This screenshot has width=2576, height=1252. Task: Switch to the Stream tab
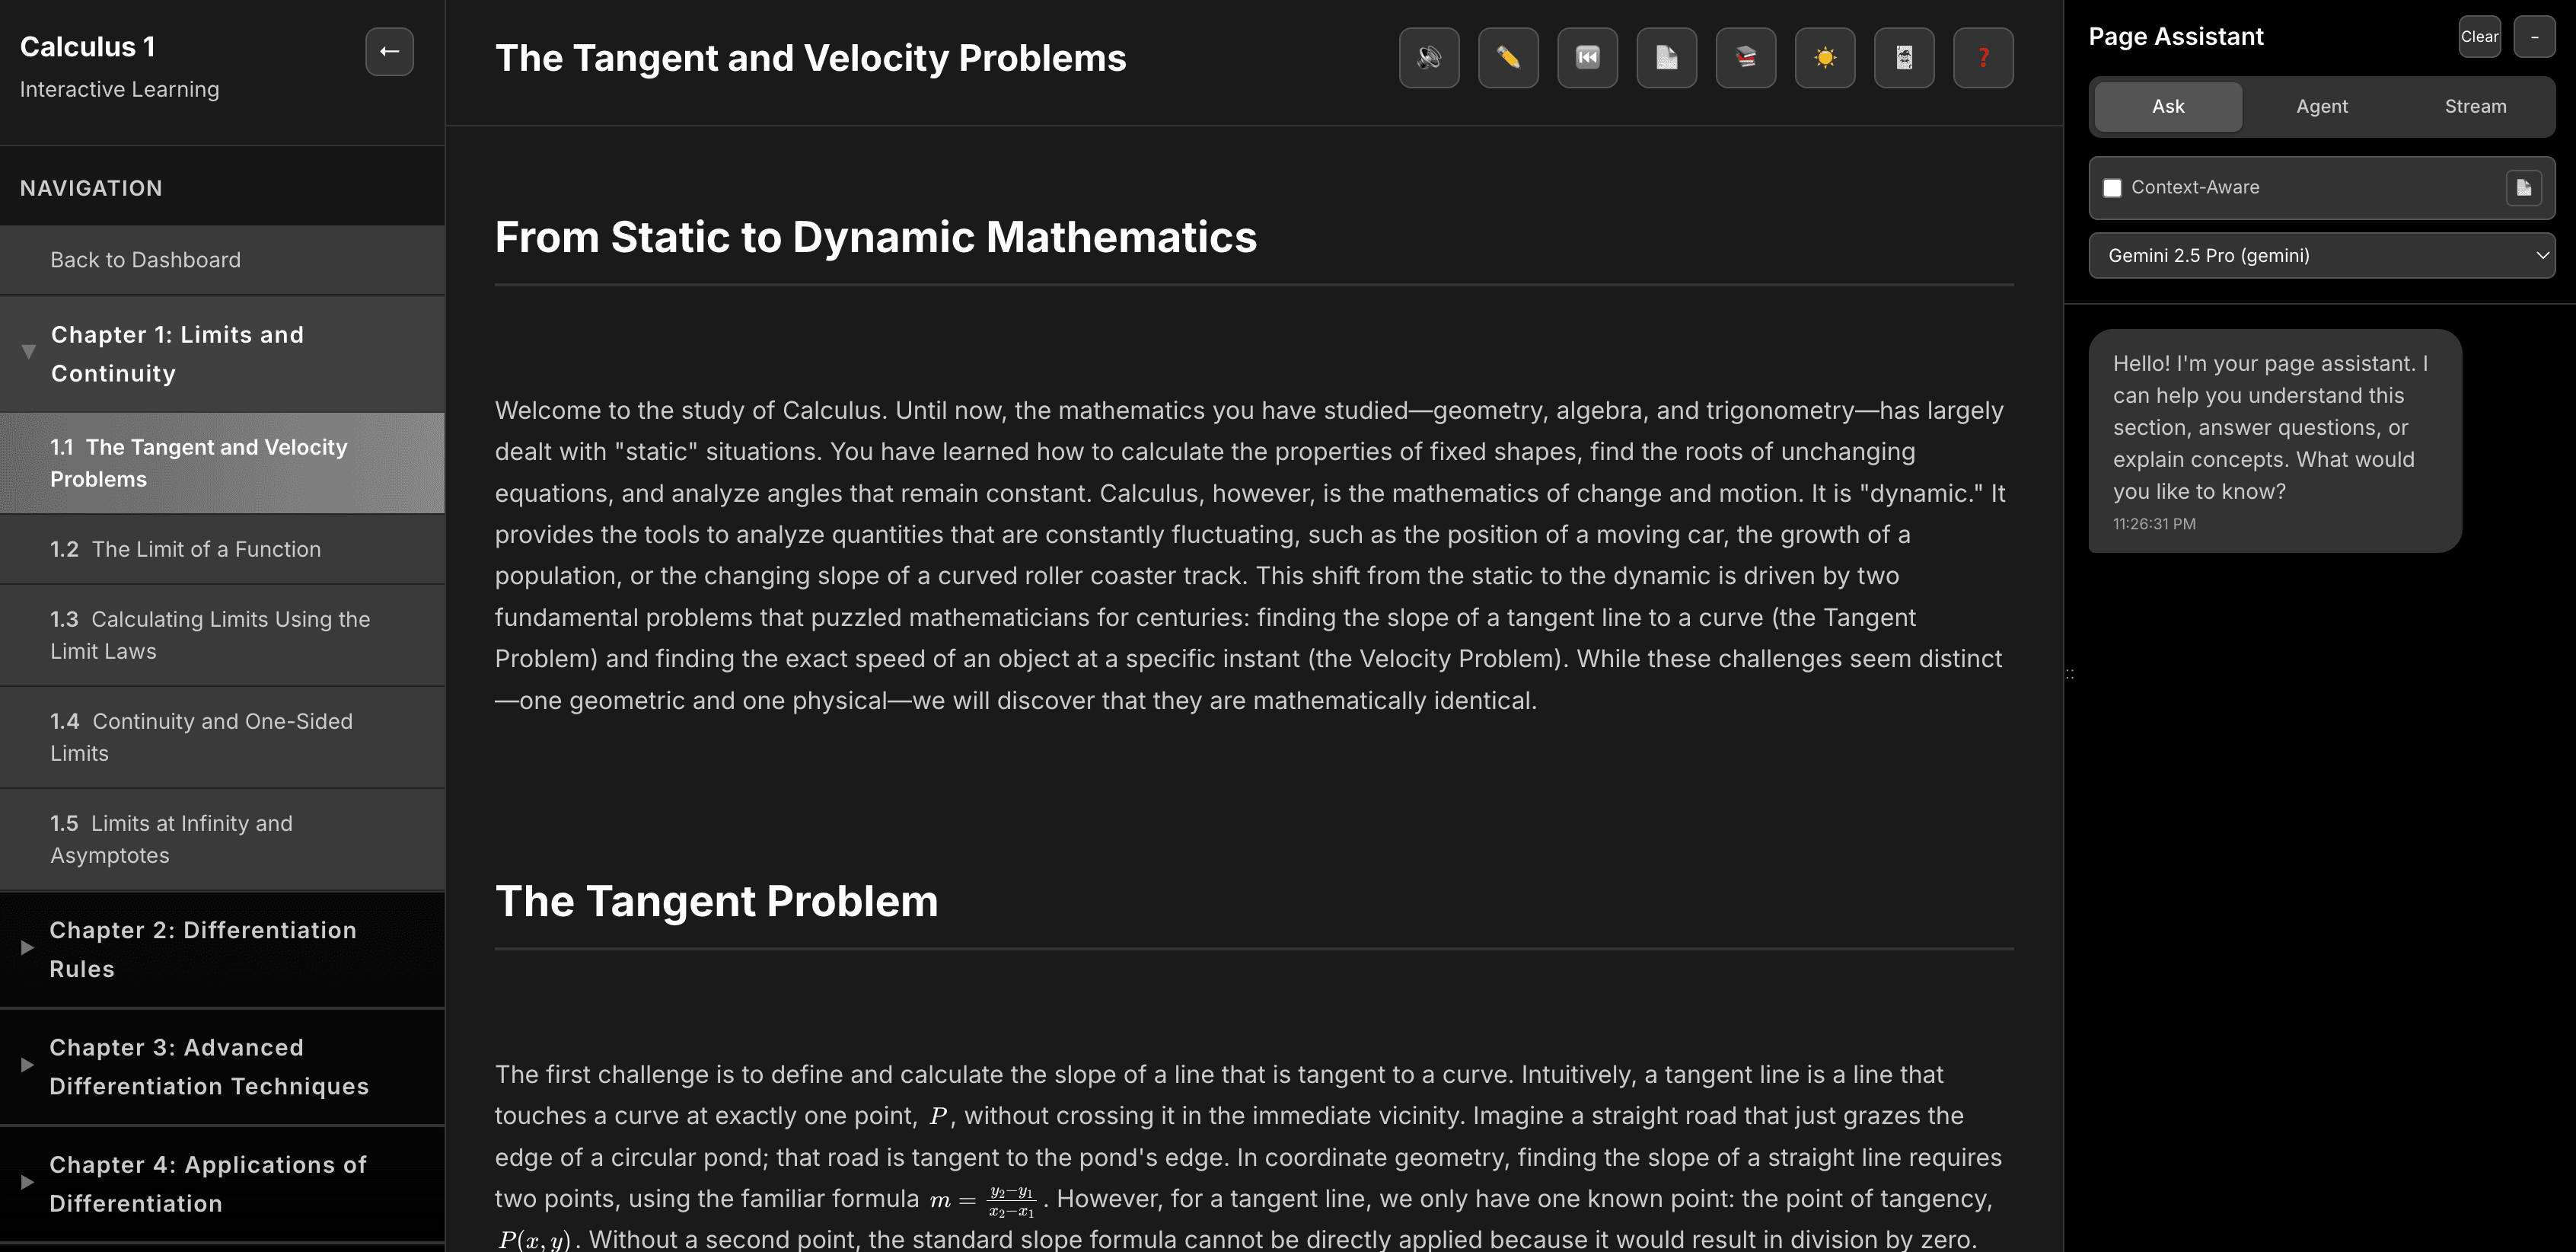(x=2475, y=106)
